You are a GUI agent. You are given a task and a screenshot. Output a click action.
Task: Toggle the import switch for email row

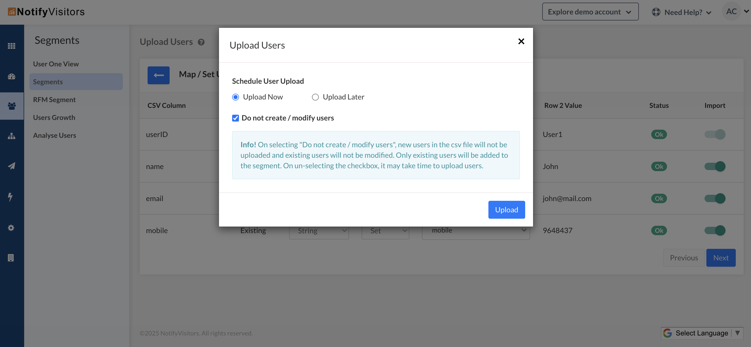pyautogui.click(x=715, y=198)
